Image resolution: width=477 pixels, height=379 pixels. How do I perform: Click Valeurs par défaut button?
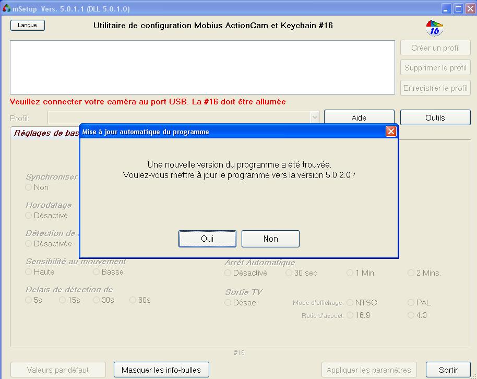pos(58,370)
